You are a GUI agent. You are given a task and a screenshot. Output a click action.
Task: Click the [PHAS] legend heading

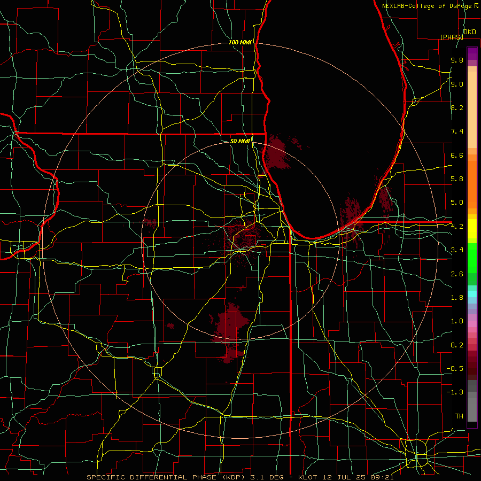[x=452, y=37]
